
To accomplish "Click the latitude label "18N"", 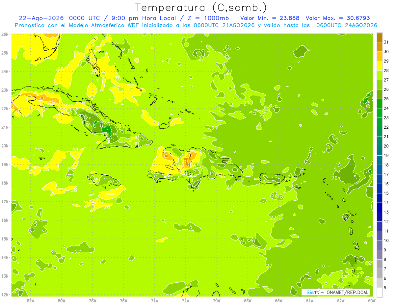I will (5, 183).
